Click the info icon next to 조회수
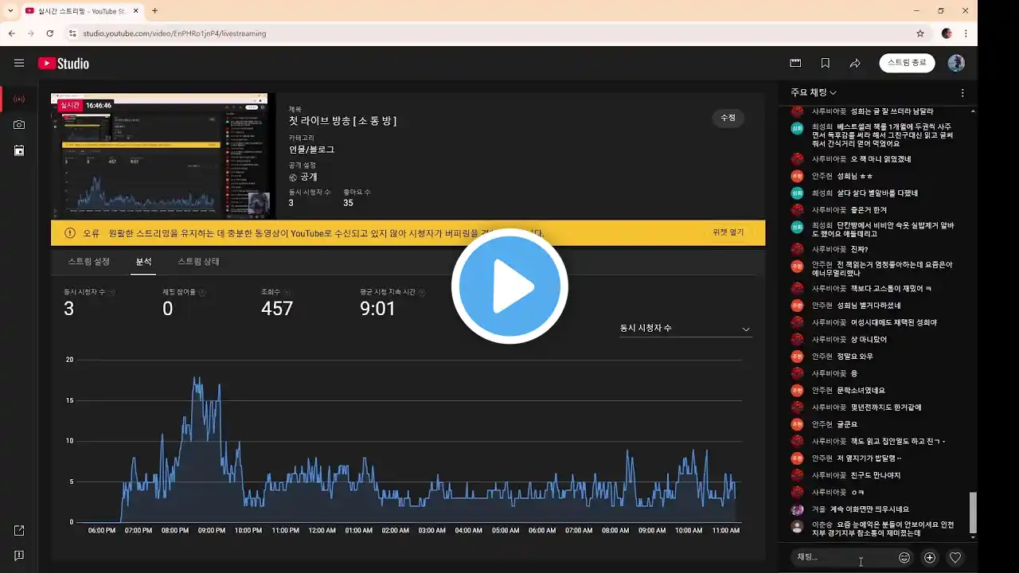Screen dimensions: 1019x573 pos(287,292)
